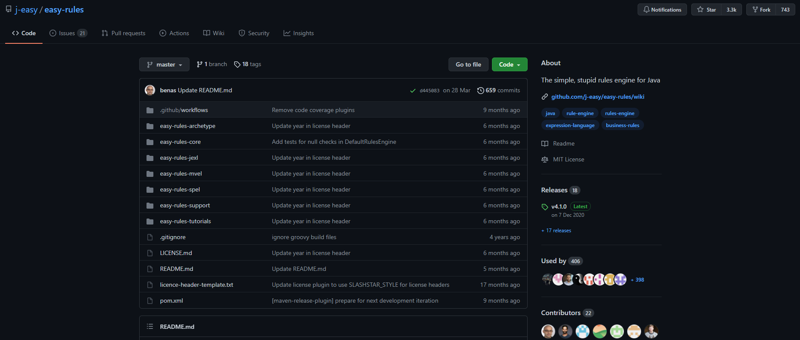
Task: View the 18 tags link
Action: pyautogui.click(x=247, y=64)
